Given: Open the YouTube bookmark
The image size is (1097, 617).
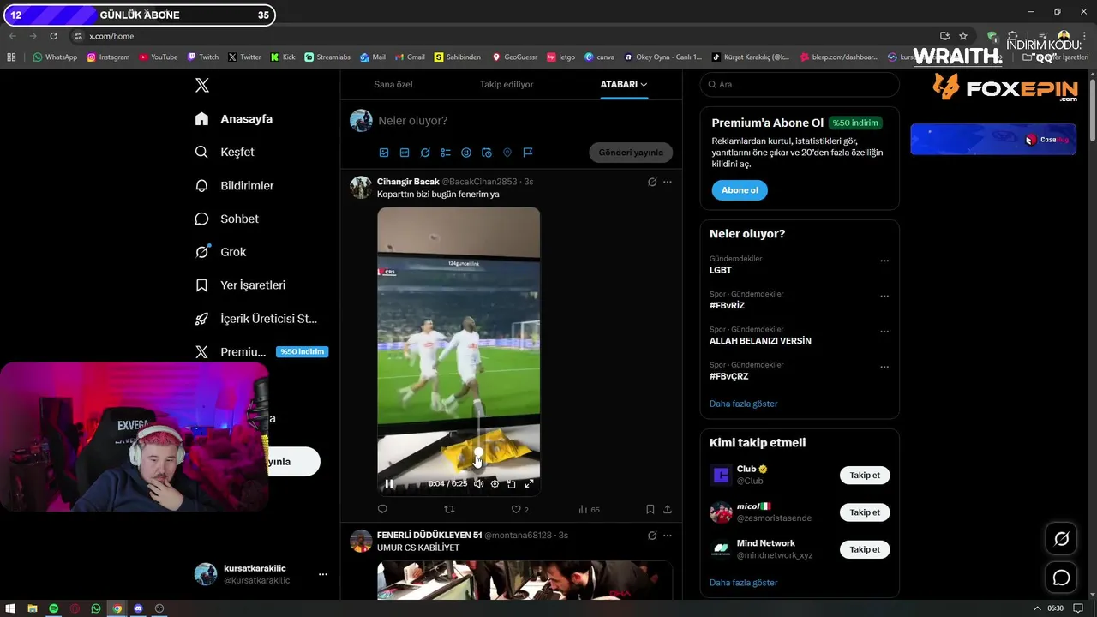Looking at the screenshot, I should [158, 57].
